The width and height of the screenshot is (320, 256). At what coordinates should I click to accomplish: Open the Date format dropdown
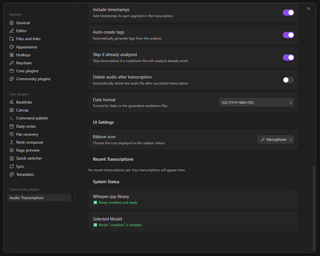(256, 102)
